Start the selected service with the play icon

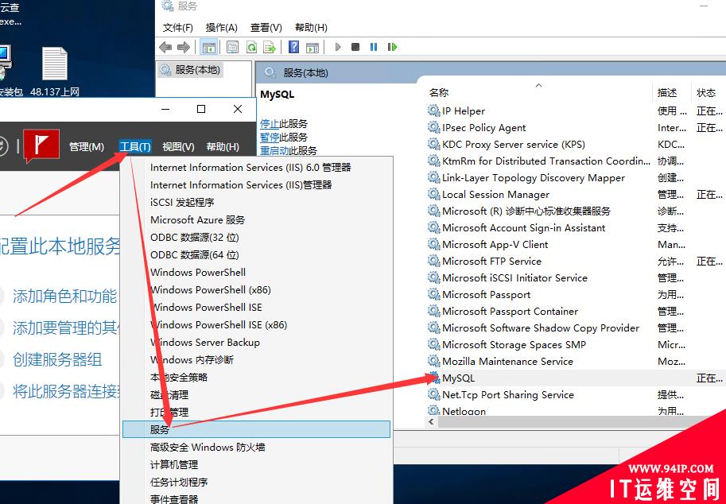coord(338,47)
